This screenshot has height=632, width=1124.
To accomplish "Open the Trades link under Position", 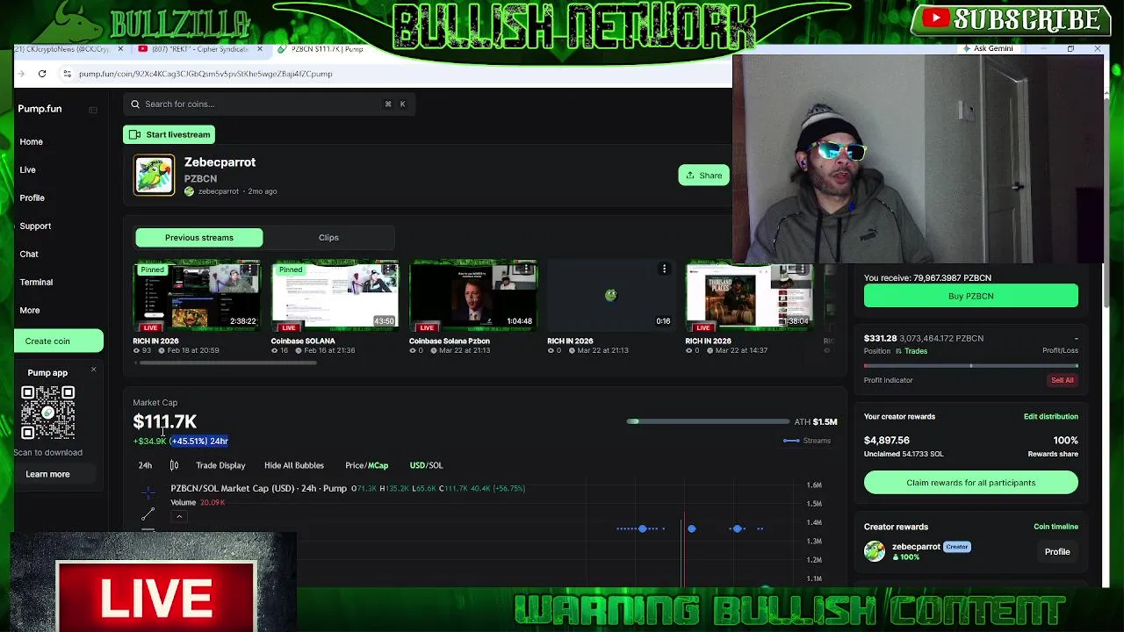I will coord(911,351).
